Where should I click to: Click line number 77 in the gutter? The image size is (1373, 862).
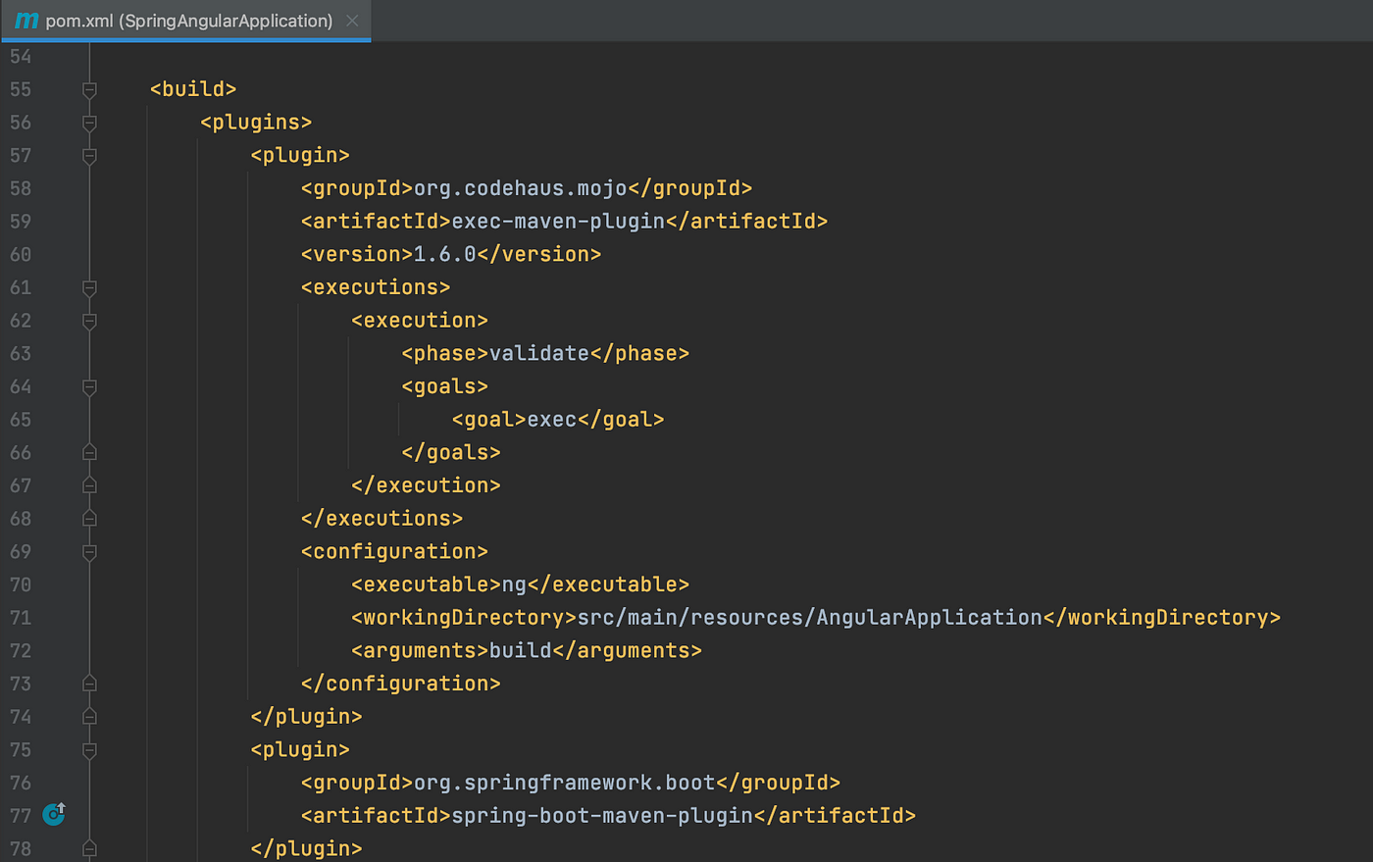click(x=21, y=816)
